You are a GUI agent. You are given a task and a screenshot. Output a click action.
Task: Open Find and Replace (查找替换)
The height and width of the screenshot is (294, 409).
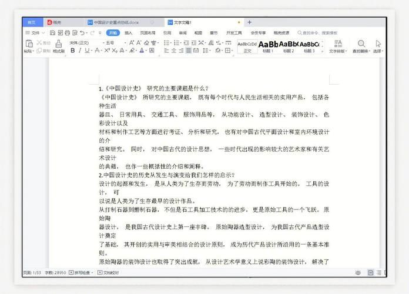point(361,46)
